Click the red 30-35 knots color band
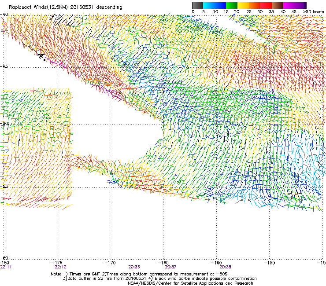This screenshot has width=326, height=286. click(x=266, y=5)
